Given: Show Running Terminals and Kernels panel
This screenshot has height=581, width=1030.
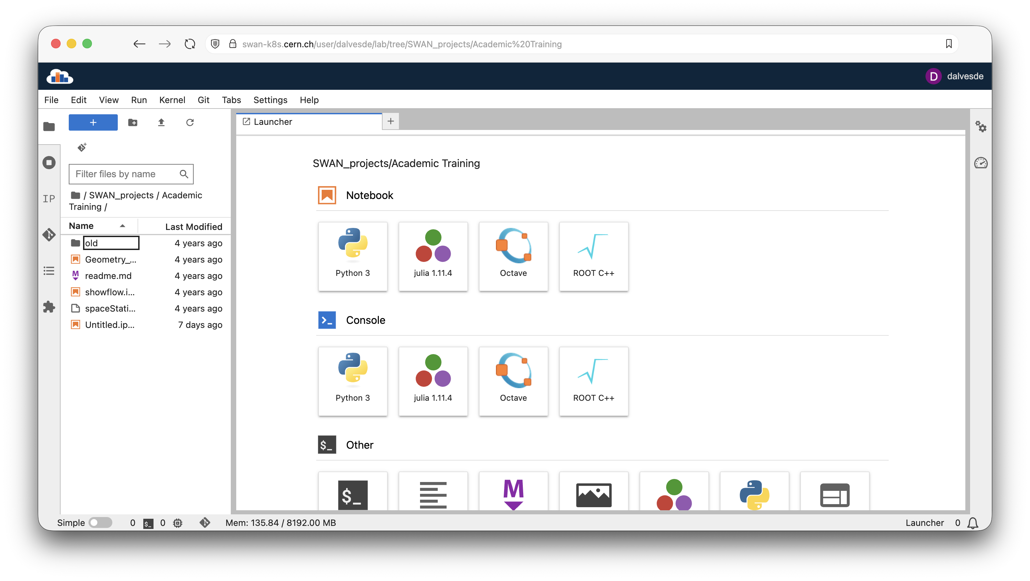Looking at the screenshot, I should tap(49, 163).
